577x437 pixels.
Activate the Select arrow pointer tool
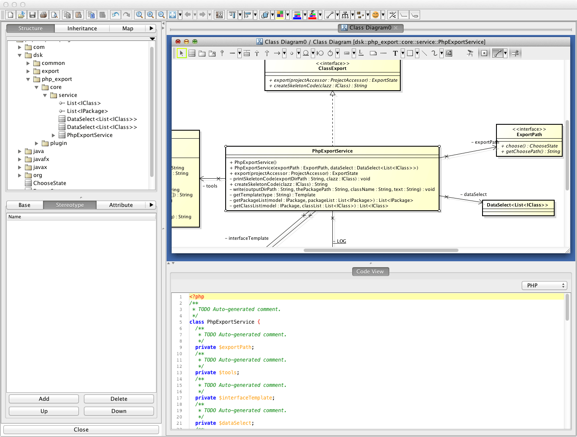[x=181, y=53]
